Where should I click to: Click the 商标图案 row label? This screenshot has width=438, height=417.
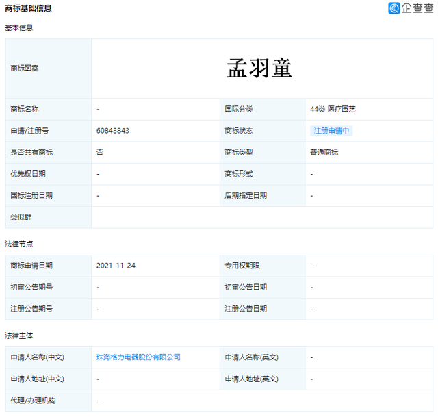pyautogui.click(x=25, y=68)
